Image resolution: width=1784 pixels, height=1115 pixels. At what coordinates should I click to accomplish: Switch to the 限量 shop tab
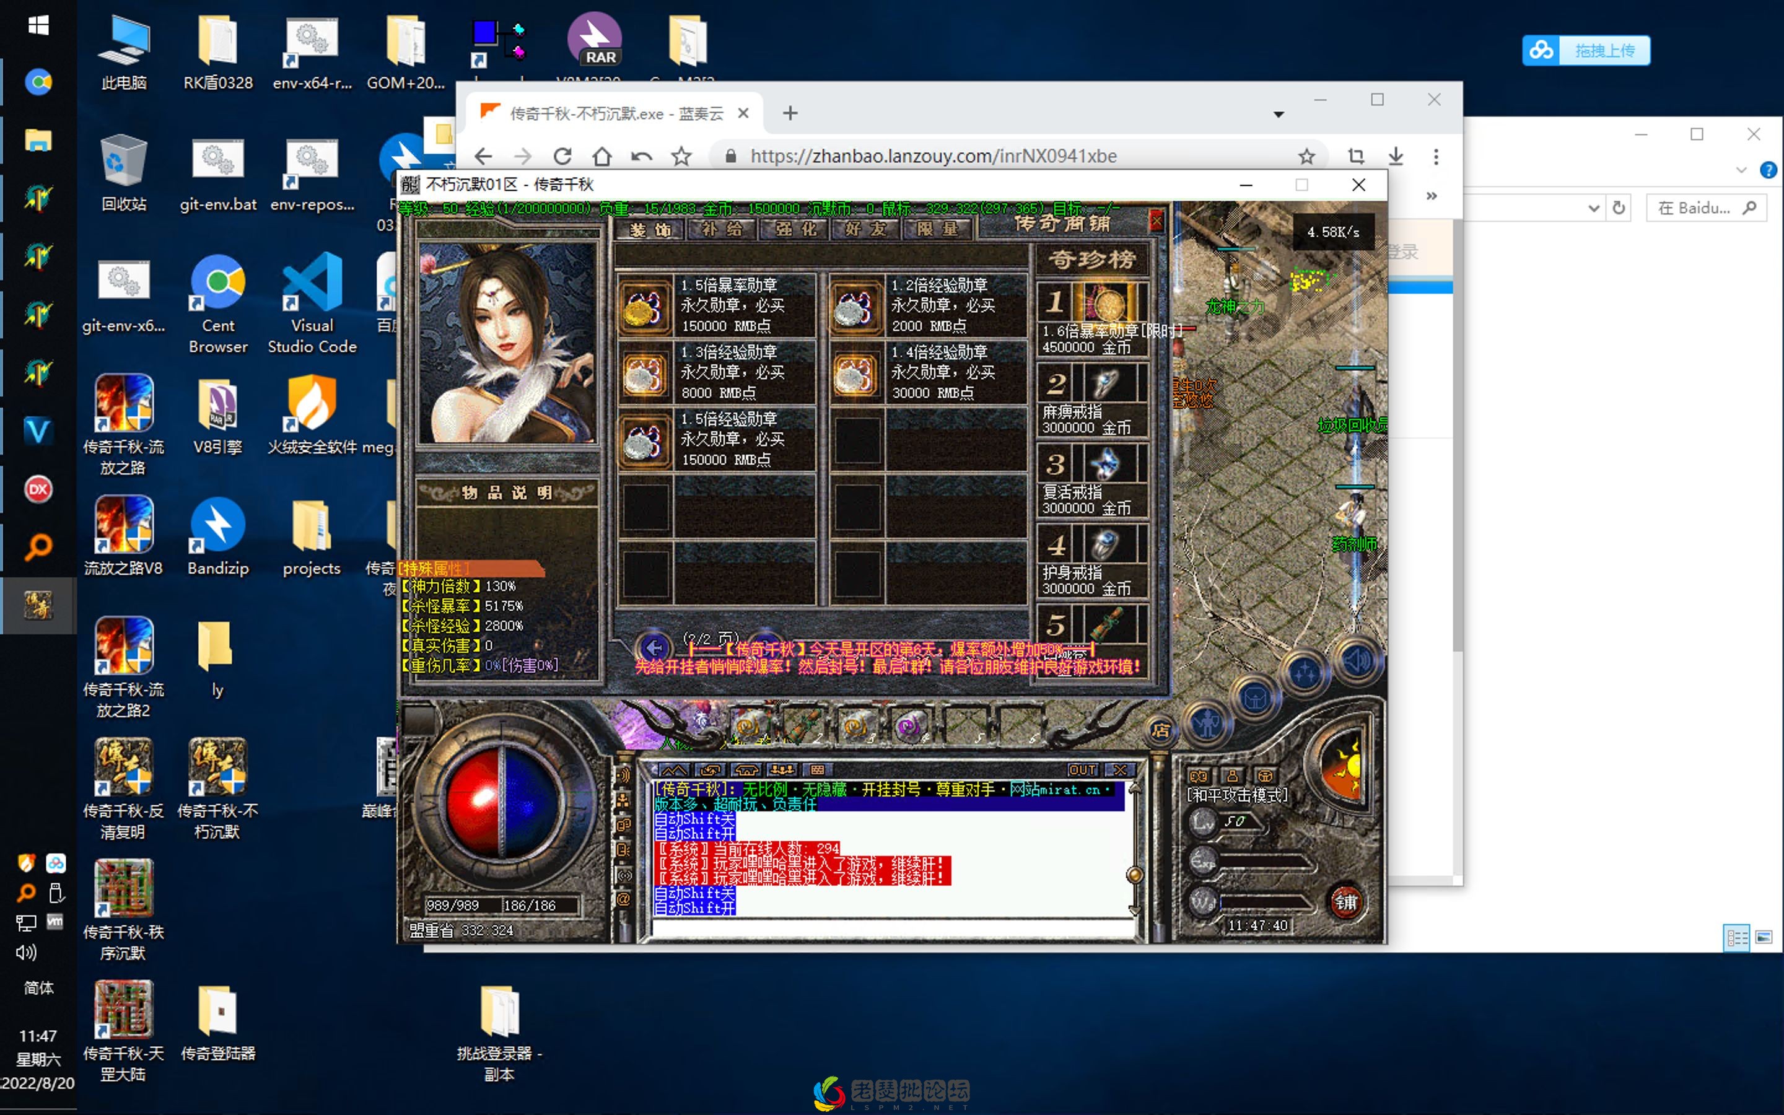pyautogui.click(x=938, y=230)
